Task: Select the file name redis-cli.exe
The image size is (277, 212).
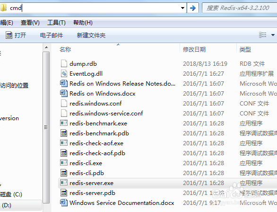Action: point(86,163)
